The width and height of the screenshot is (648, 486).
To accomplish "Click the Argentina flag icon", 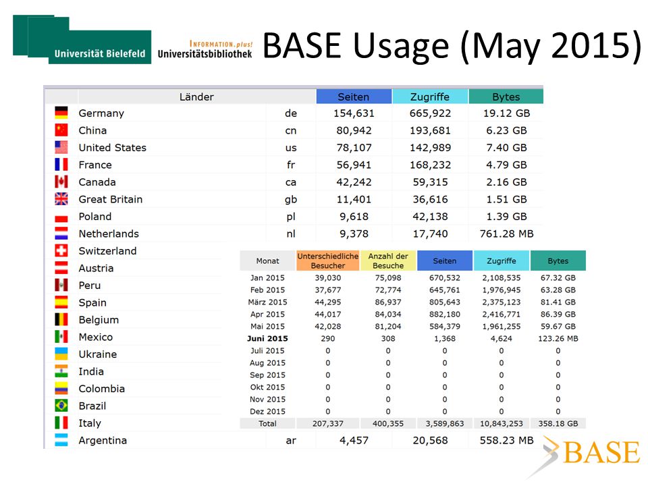I will coord(61,440).
